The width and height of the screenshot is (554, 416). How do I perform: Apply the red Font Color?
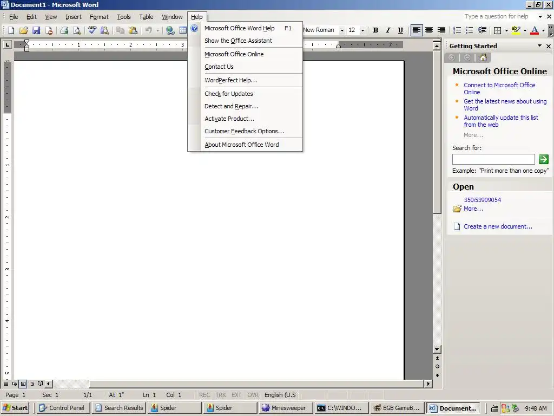click(535, 30)
